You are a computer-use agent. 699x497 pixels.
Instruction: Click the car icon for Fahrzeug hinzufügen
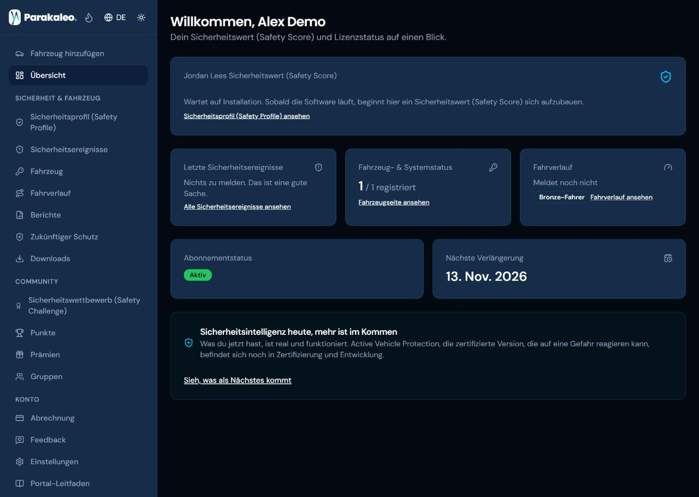tap(20, 54)
